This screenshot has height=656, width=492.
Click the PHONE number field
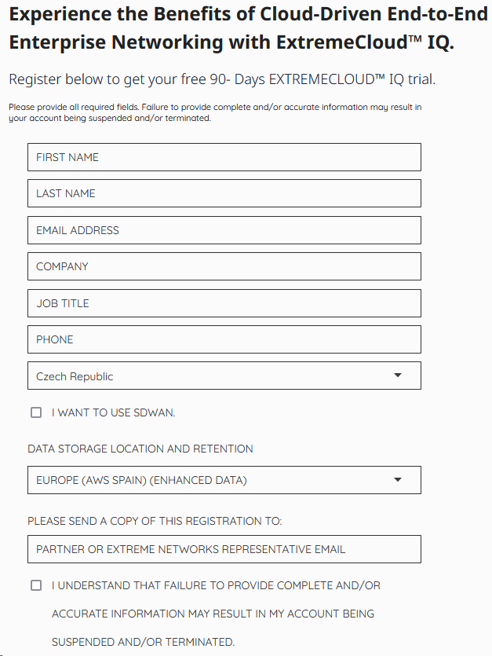(224, 339)
